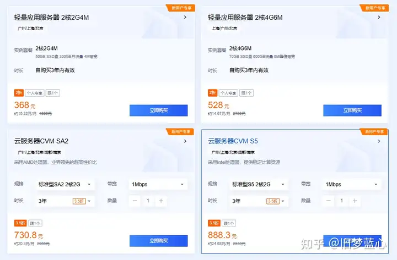Open the 云服务器CVM SA2 title

pyautogui.click(x=41, y=141)
